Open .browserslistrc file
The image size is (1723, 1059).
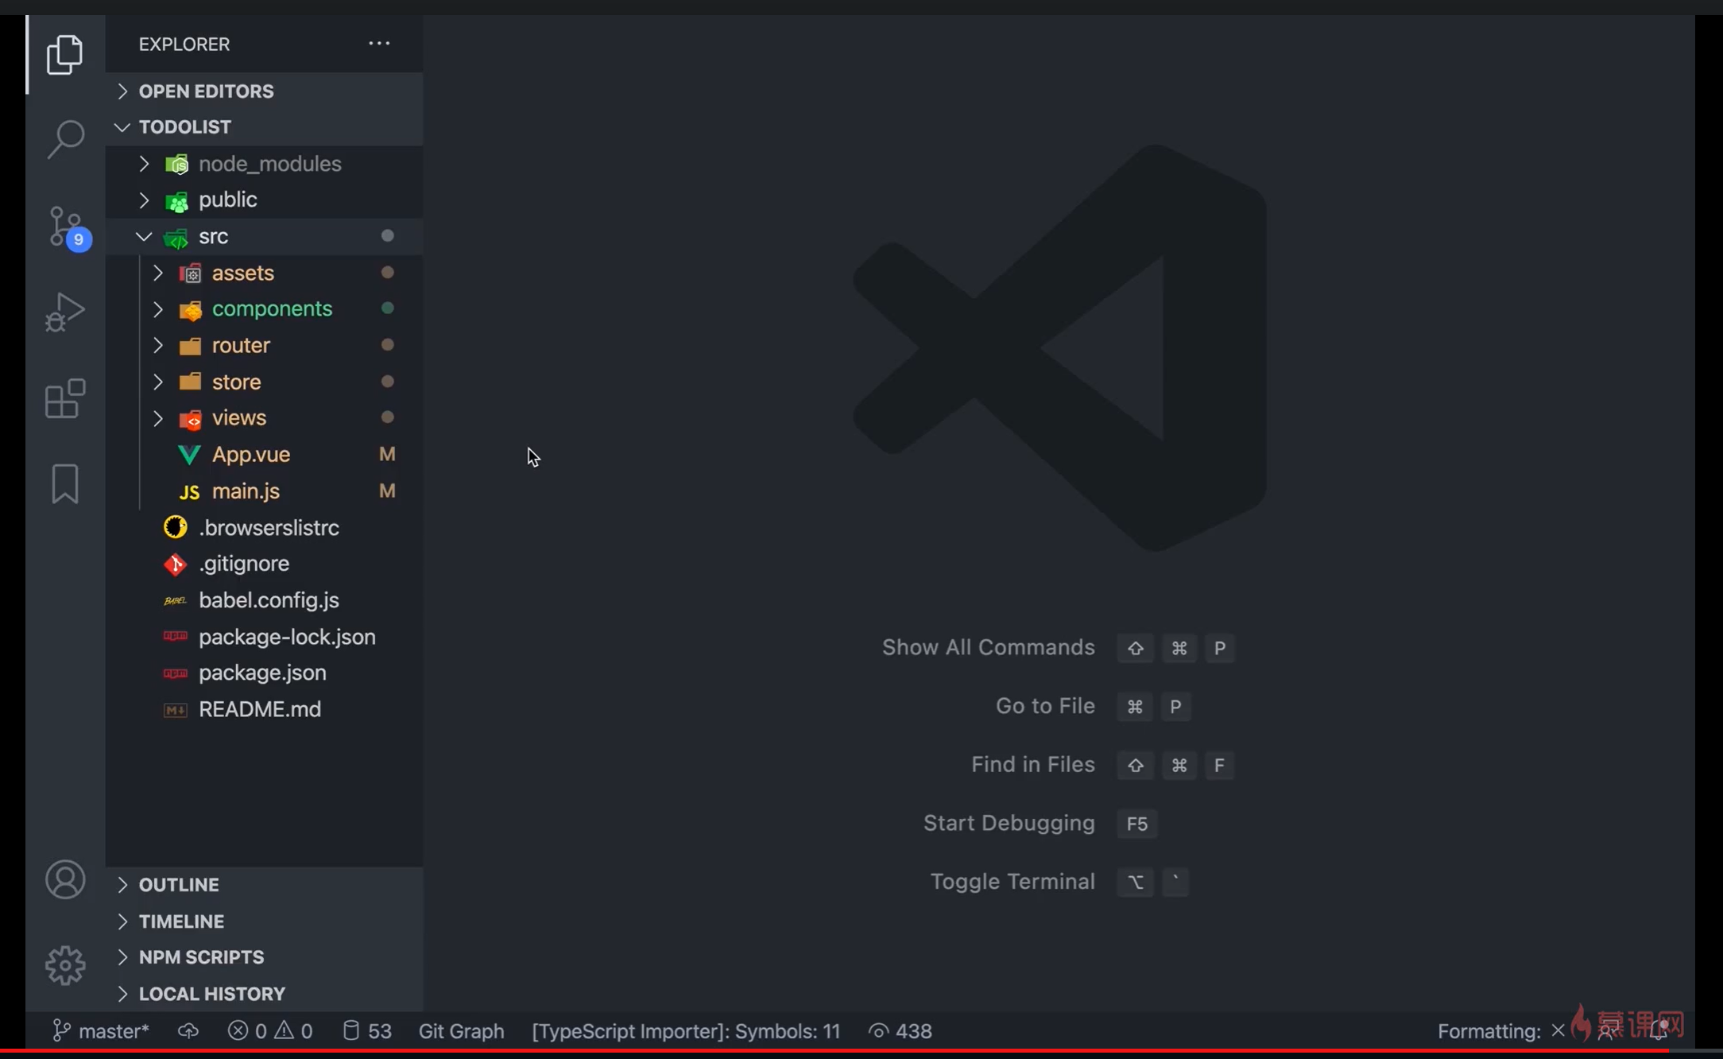[x=264, y=528]
